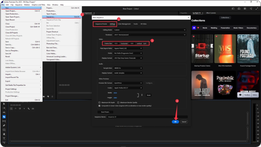Switch to the Color Management tab
Viewport: 261px width, 147px height.
(124, 24)
